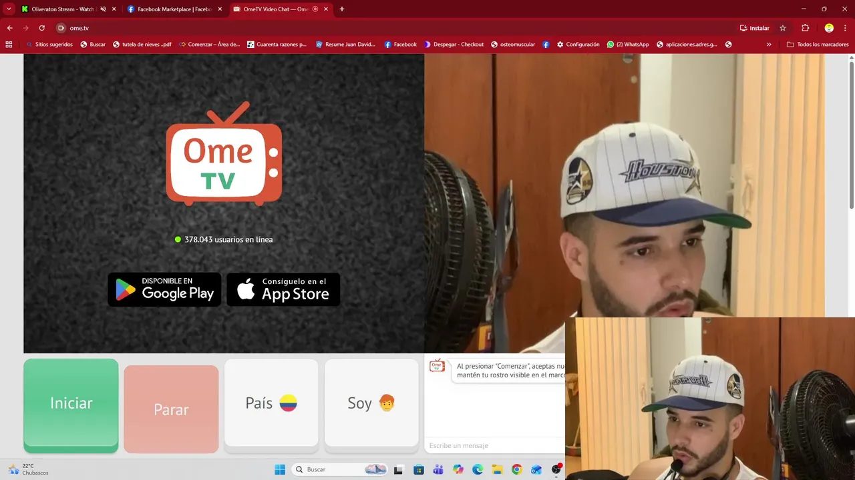Switch to Oliveraton Stream tab

(x=63, y=9)
